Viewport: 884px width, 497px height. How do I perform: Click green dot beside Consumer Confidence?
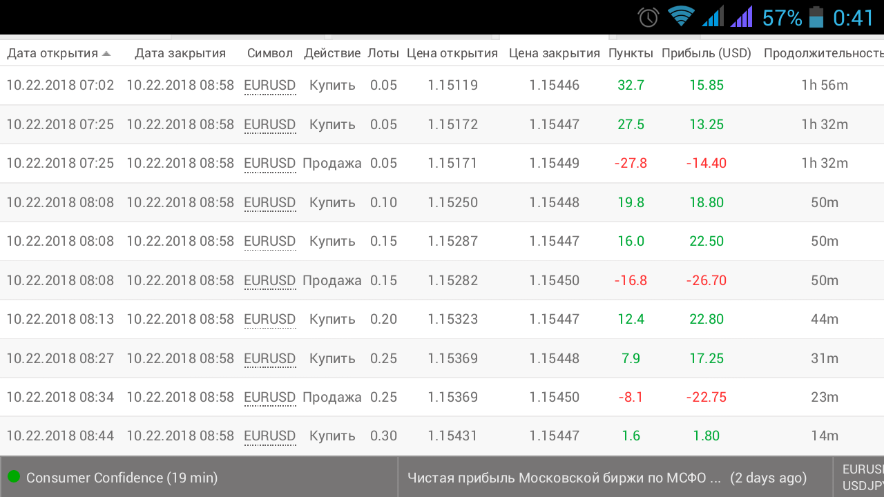[14, 477]
